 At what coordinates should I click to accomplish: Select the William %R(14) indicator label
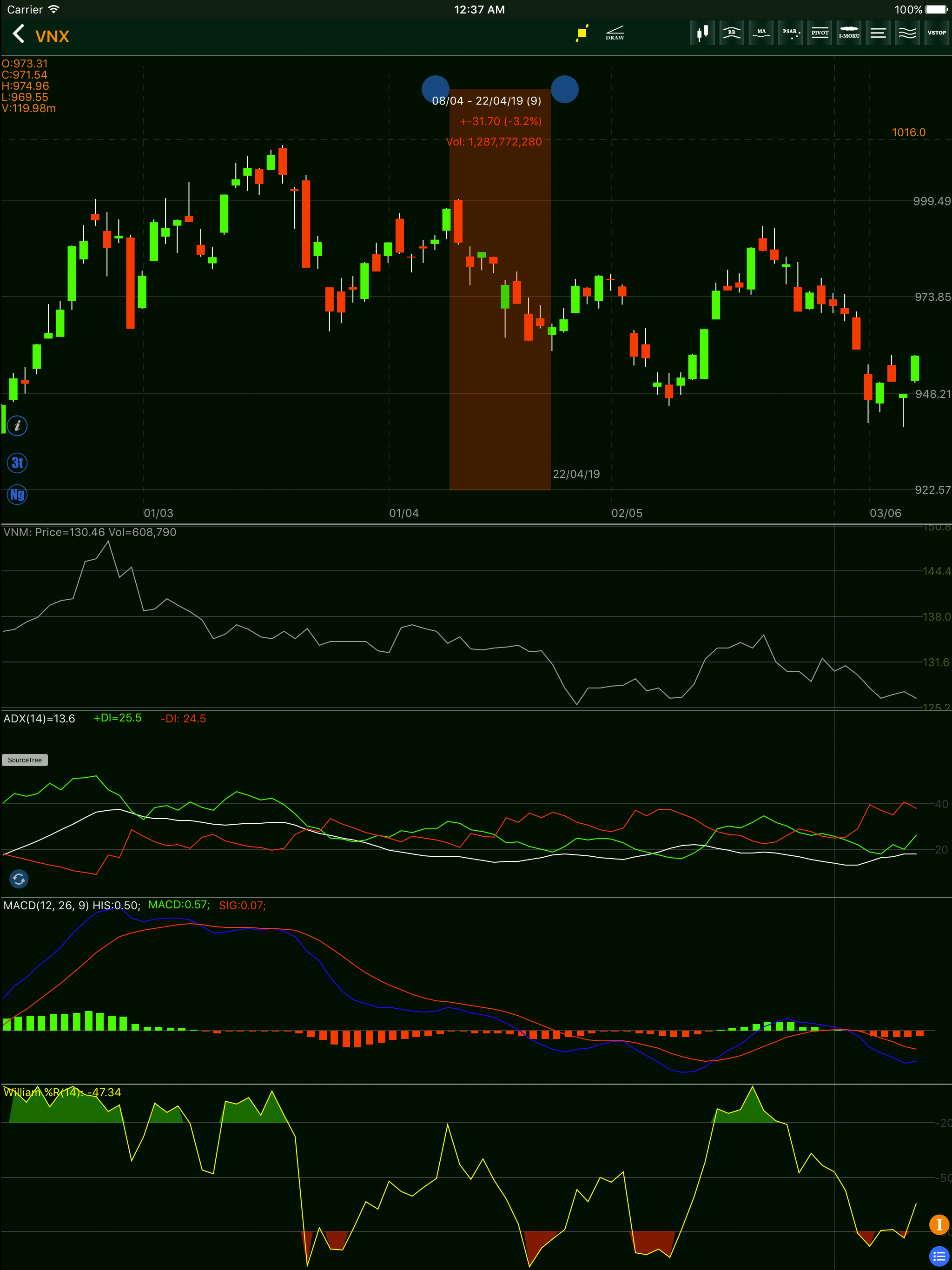(62, 1092)
